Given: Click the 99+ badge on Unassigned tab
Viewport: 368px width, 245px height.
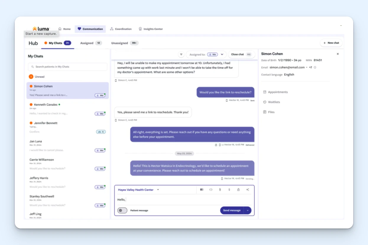Looking at the screenshot, I should pyautogui.click(x=134, y=43).
